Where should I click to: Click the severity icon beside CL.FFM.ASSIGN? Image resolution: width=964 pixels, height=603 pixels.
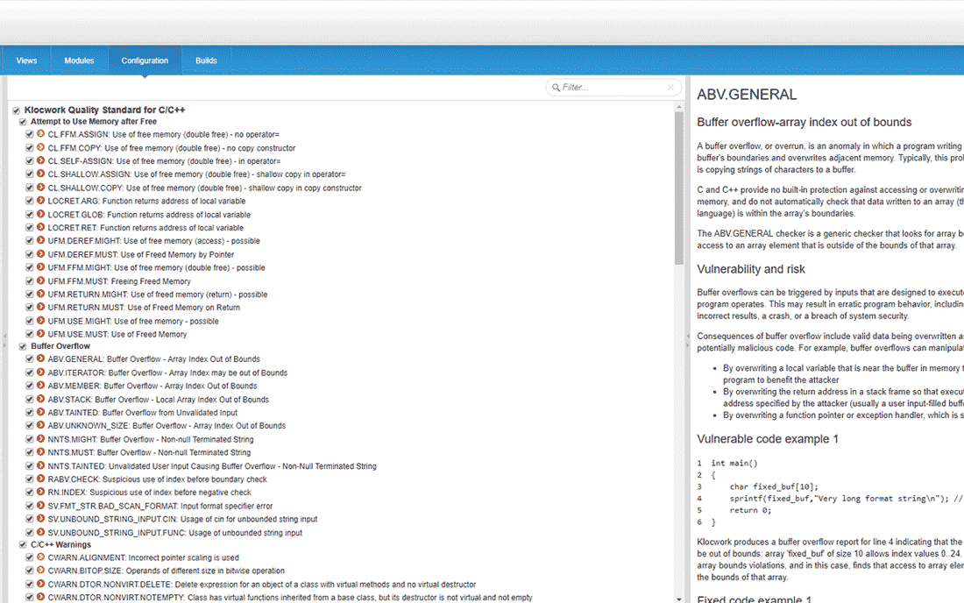pyautogui.click(x=40, y=134)
